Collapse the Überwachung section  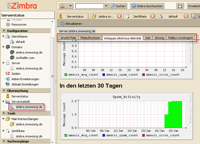(4, 90)
